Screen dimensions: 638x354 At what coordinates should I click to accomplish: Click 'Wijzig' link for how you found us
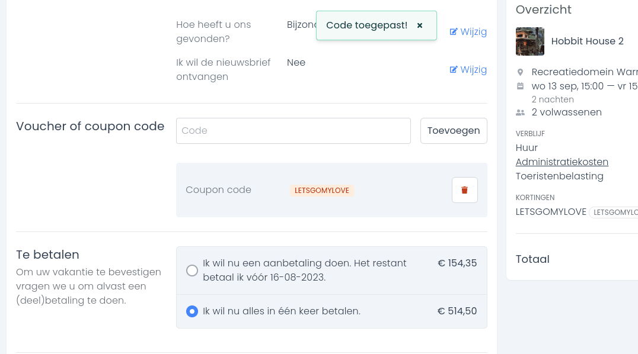pyautogui.click(x=468, y=32)
